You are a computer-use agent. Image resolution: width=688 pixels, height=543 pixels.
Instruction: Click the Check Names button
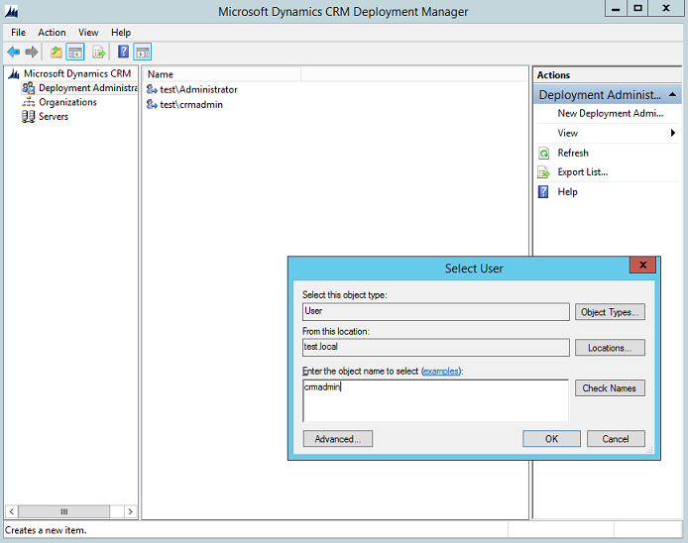point(610,388)
